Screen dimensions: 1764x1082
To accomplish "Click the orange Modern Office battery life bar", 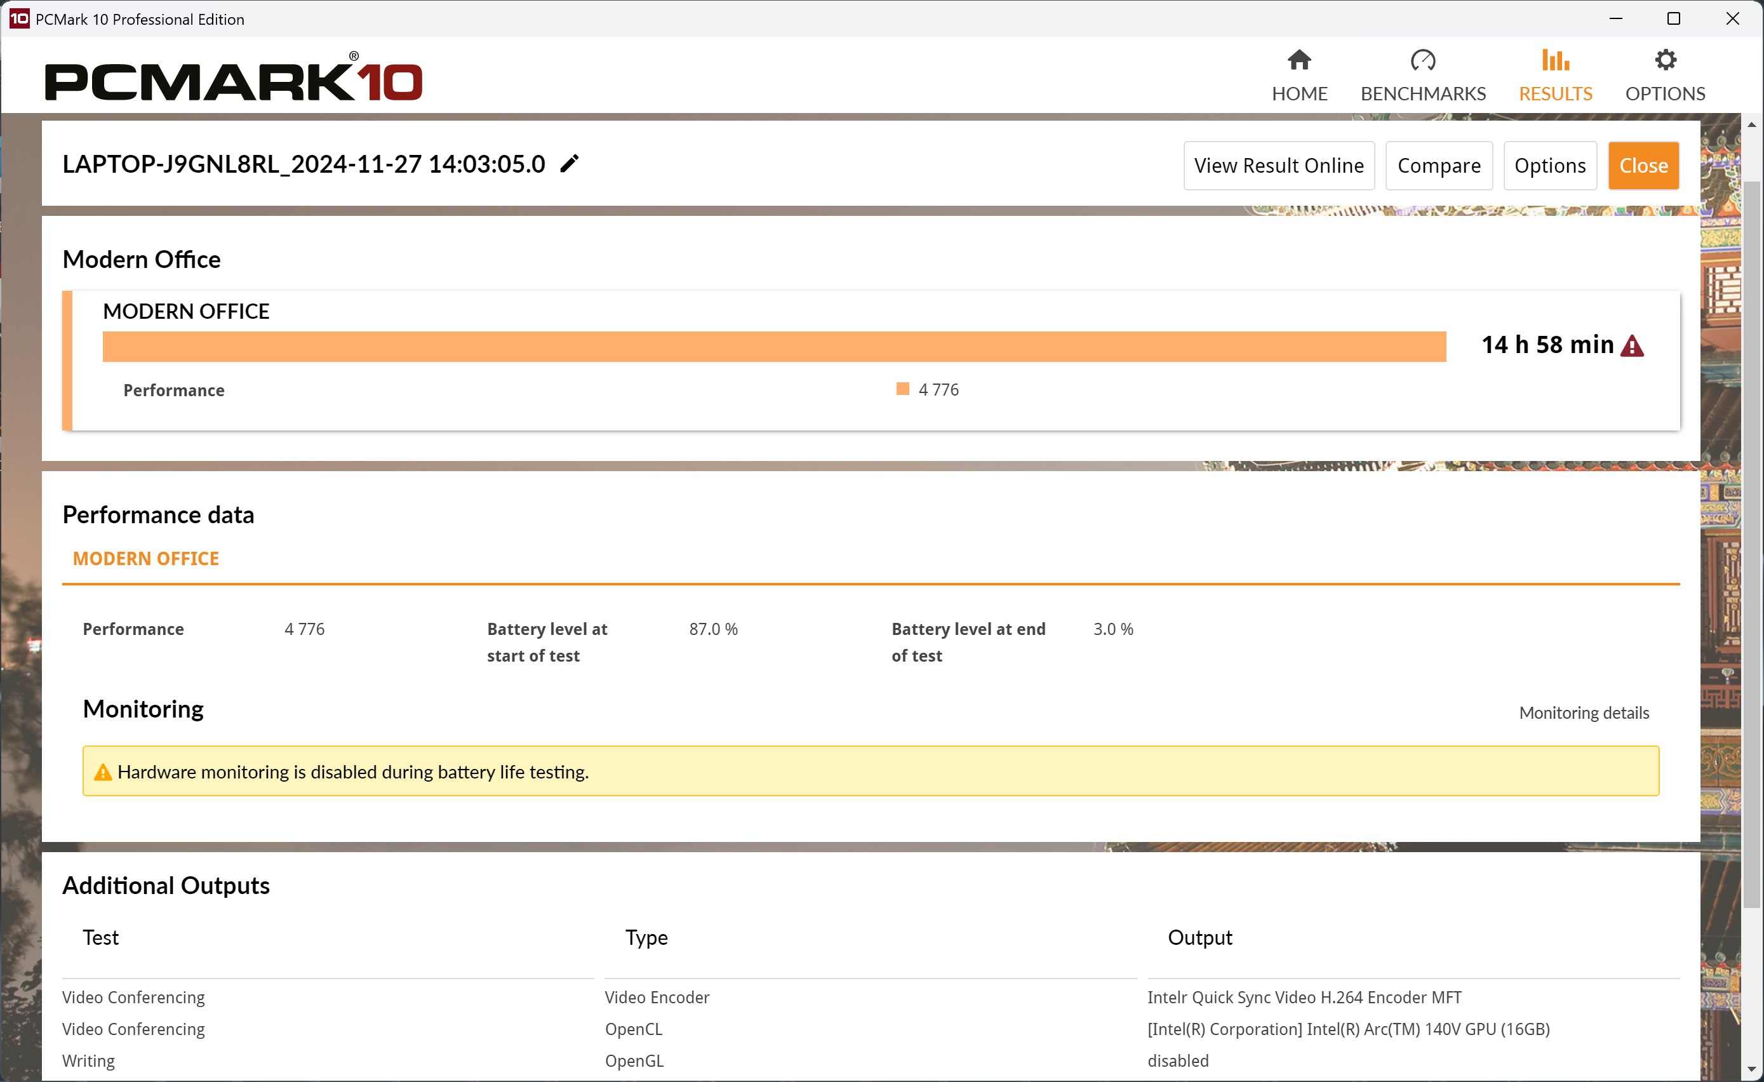I will [x=773, y=347].
